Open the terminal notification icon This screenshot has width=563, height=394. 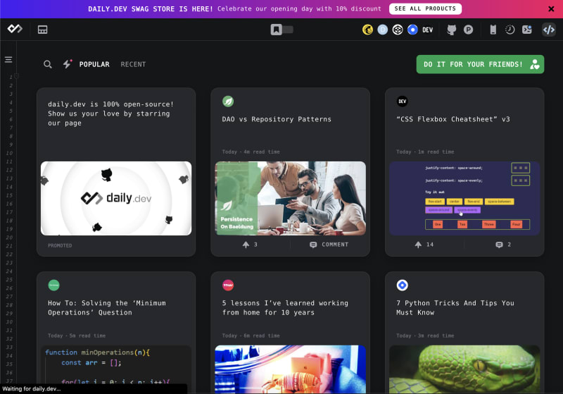[x=526, y=30]
